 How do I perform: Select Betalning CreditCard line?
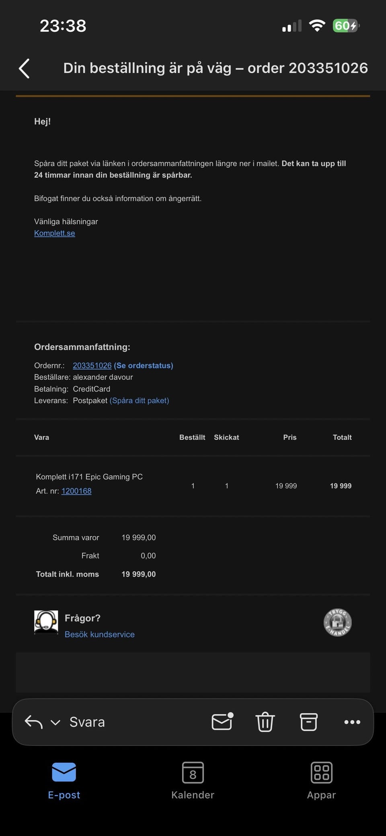tap(72, 389)
